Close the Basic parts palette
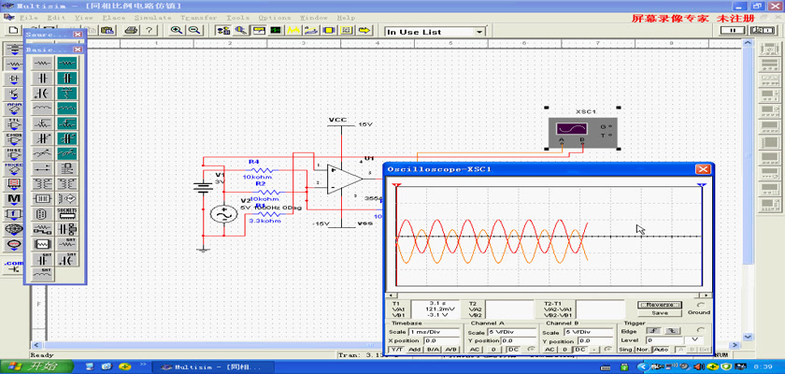This screenshot has width=785, height=374. click(x=78, y=50)
